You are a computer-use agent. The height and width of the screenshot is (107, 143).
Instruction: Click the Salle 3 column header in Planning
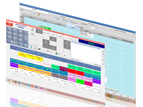59,24
